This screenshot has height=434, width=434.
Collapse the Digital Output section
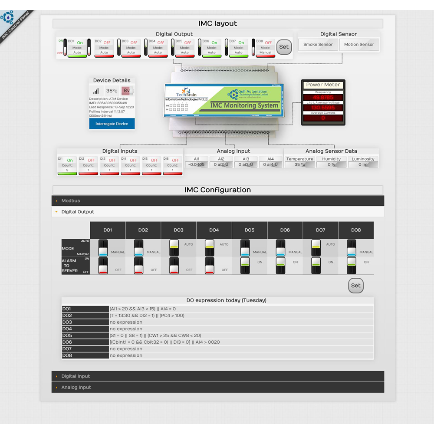pos(78,212)
